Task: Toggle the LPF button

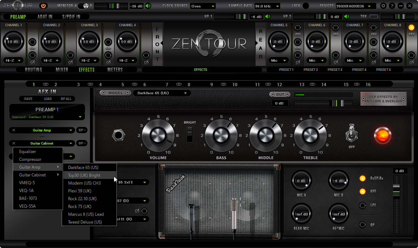Action: [362, 205]
